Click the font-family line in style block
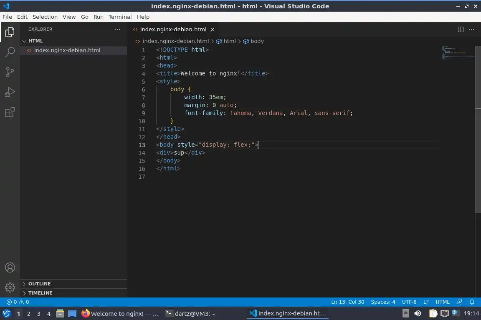The height and width of the screenshot is (320, 481). click(268, 113)
